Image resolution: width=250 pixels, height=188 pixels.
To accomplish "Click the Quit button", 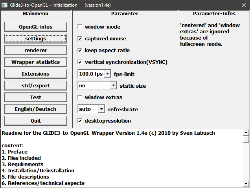I will pyautogui.click(x=36, y=121).
